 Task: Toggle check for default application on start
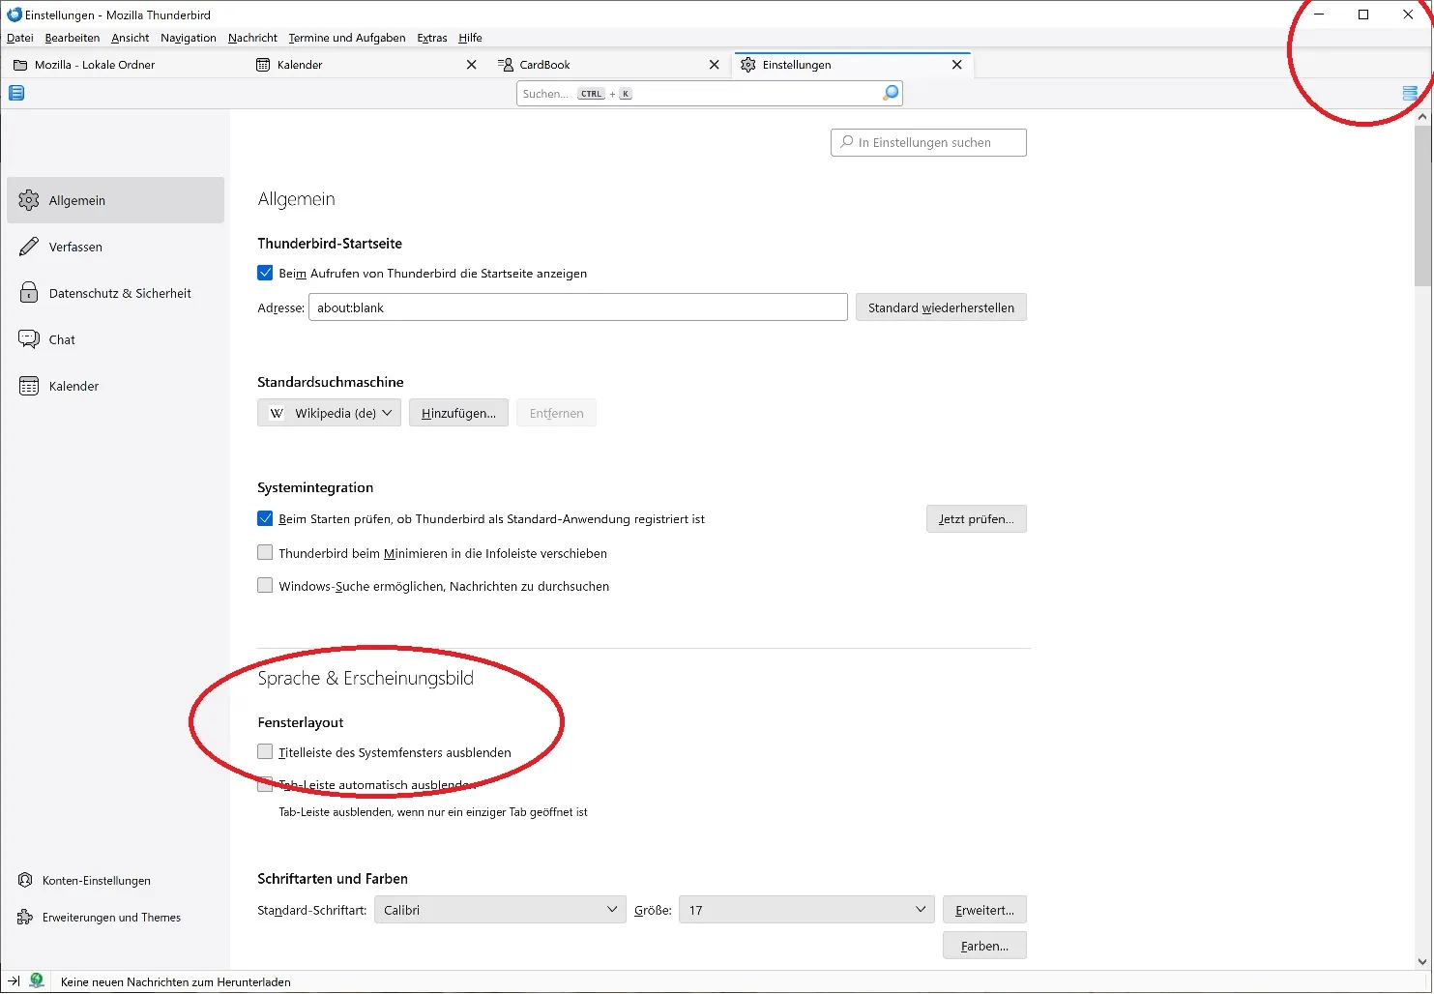point(265,518)
